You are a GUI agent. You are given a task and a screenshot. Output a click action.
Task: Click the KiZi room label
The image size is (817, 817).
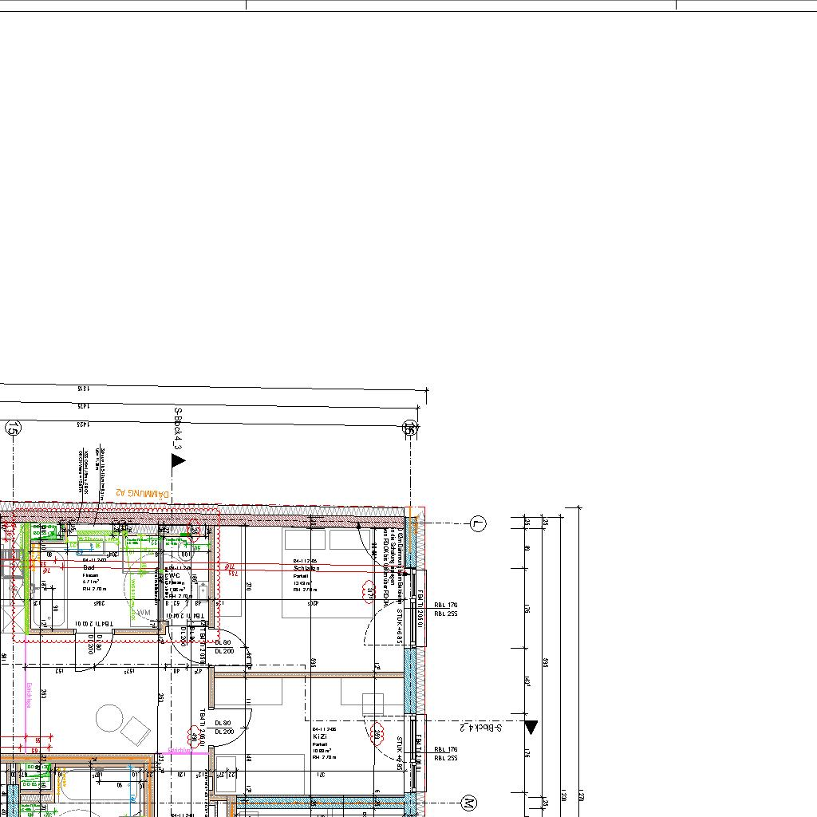pyautogui.click(x=320, y=736)
